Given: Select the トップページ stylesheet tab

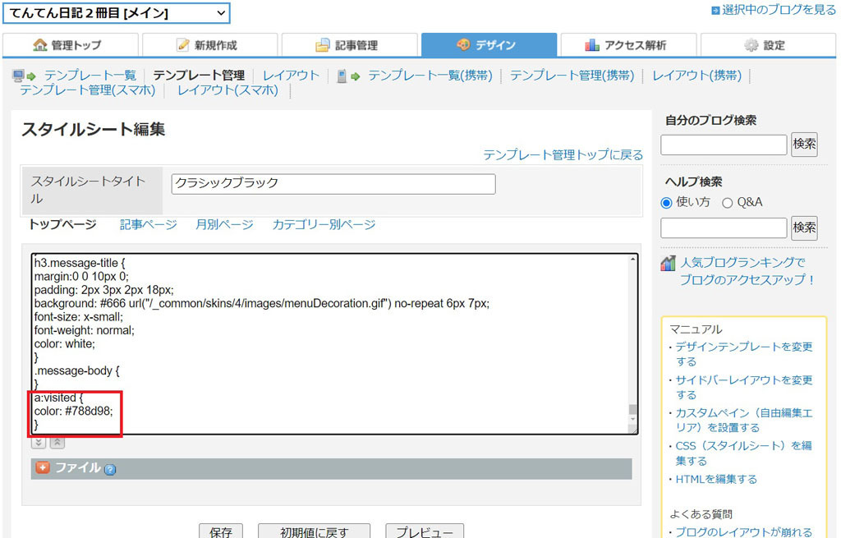Looking at the screenshot, I should point(62,224).
